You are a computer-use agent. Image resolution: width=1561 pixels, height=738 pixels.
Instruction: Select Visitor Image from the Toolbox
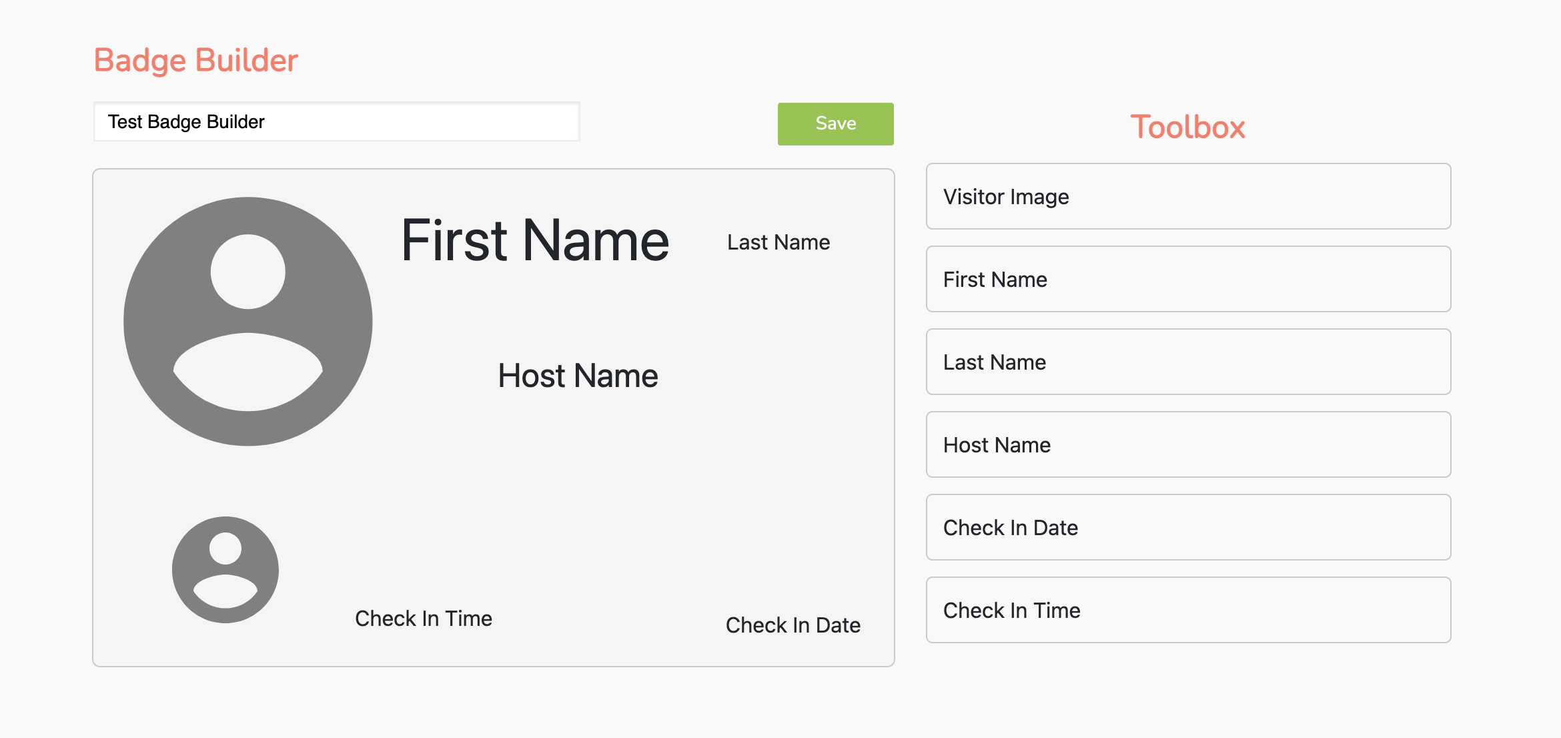1188,197
